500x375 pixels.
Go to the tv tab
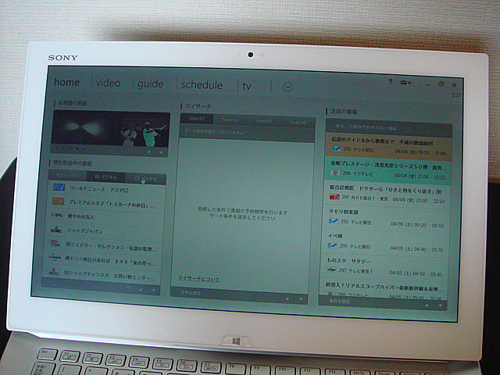[247, 87]
